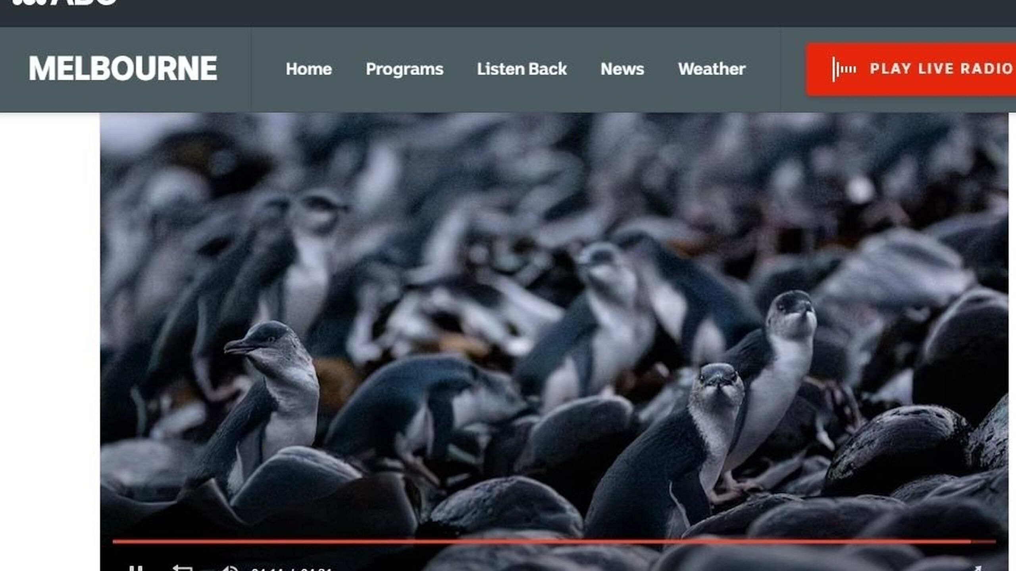This screenshot has width=1016, height=571.
Task: Go to the Home menu item
Action: (308, 69)
